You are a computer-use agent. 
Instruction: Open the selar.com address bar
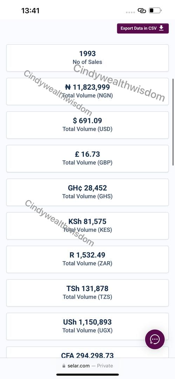click(x=88, y=366)
